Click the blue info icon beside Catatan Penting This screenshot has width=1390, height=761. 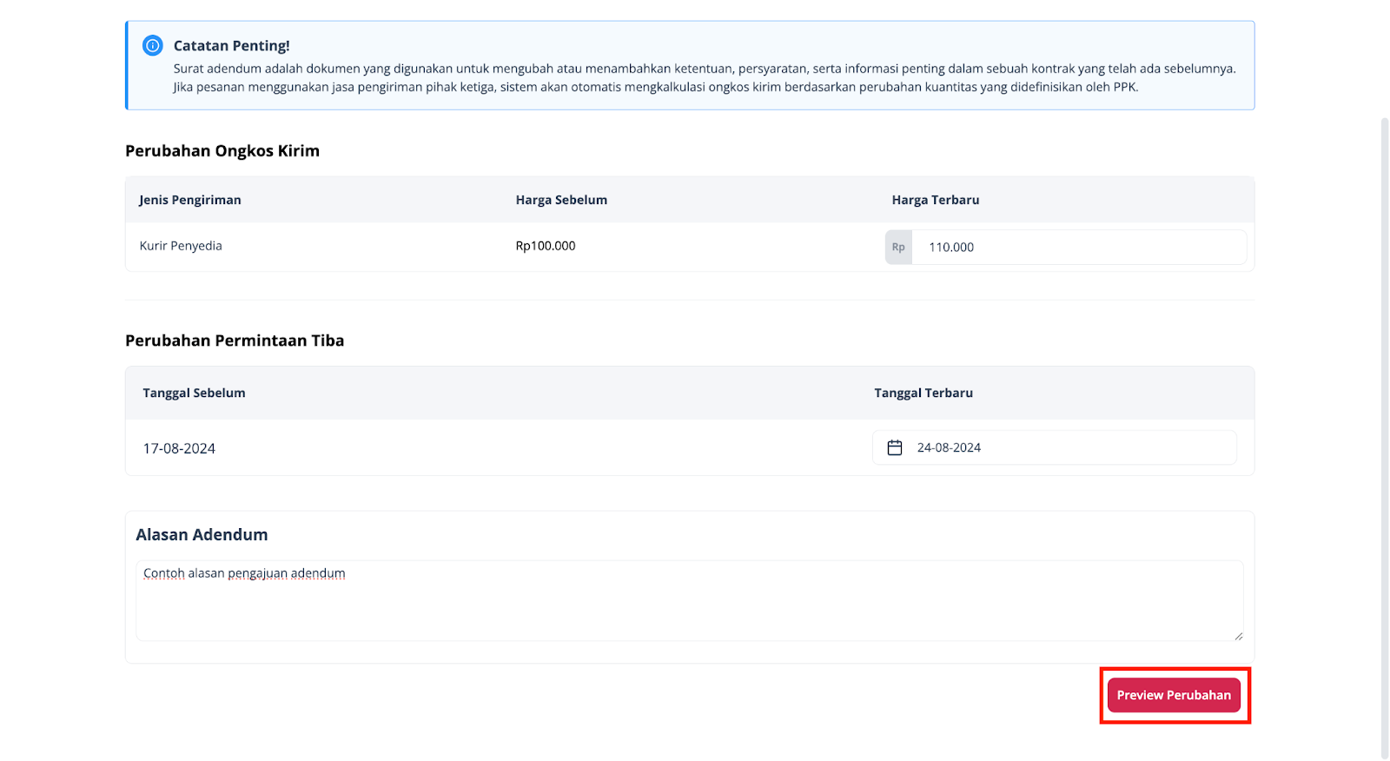[x=153, y=45]
